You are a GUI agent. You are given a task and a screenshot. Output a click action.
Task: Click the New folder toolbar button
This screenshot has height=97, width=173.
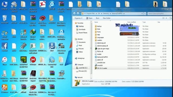(x=107, y=18)
